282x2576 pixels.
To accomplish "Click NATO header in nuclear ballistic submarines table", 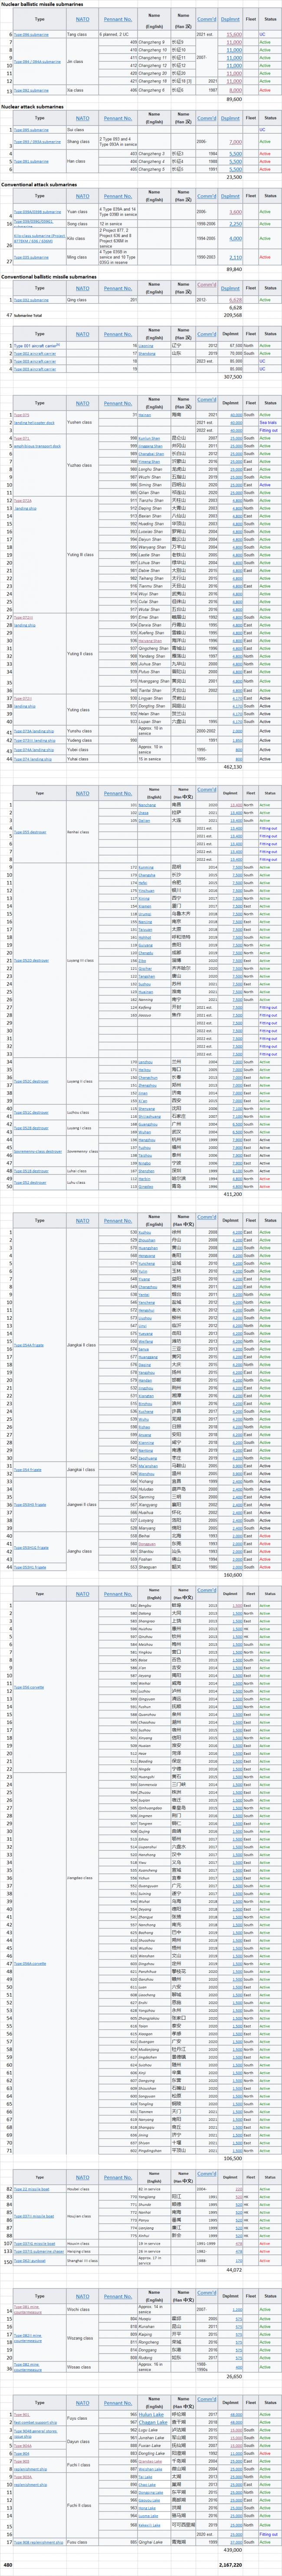I will (83, 19).
